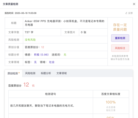Screen dimensions: 138x118
Task: Switch to the 文章领域 tab
Action: [61, 73]
